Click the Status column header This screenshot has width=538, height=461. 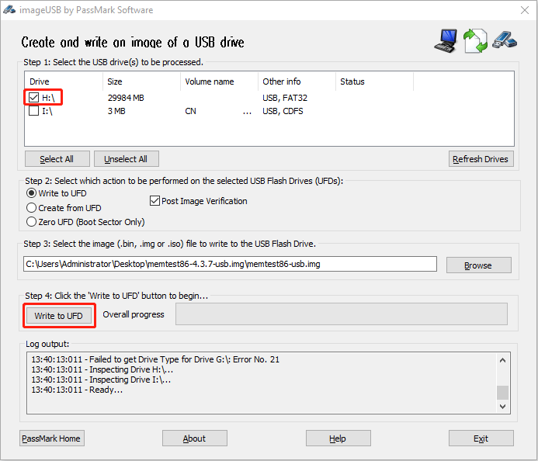pos(374,81)
